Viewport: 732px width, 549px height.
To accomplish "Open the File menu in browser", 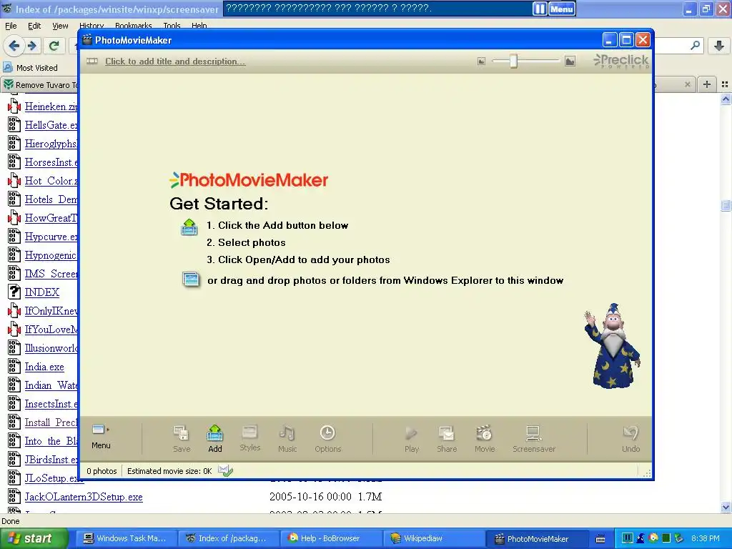I will coord(11,26).
